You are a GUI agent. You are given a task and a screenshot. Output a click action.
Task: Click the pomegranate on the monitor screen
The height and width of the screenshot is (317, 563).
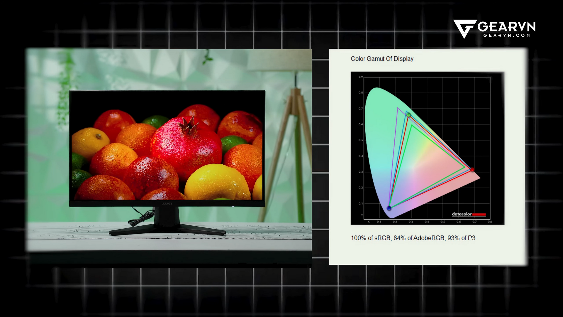point(186,144)
